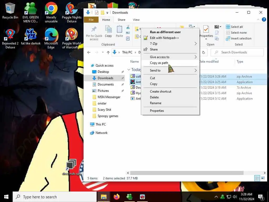This screenshot has height=202, width=269.
Task: Switch to the View tab
Action: [x=136, y=20]
